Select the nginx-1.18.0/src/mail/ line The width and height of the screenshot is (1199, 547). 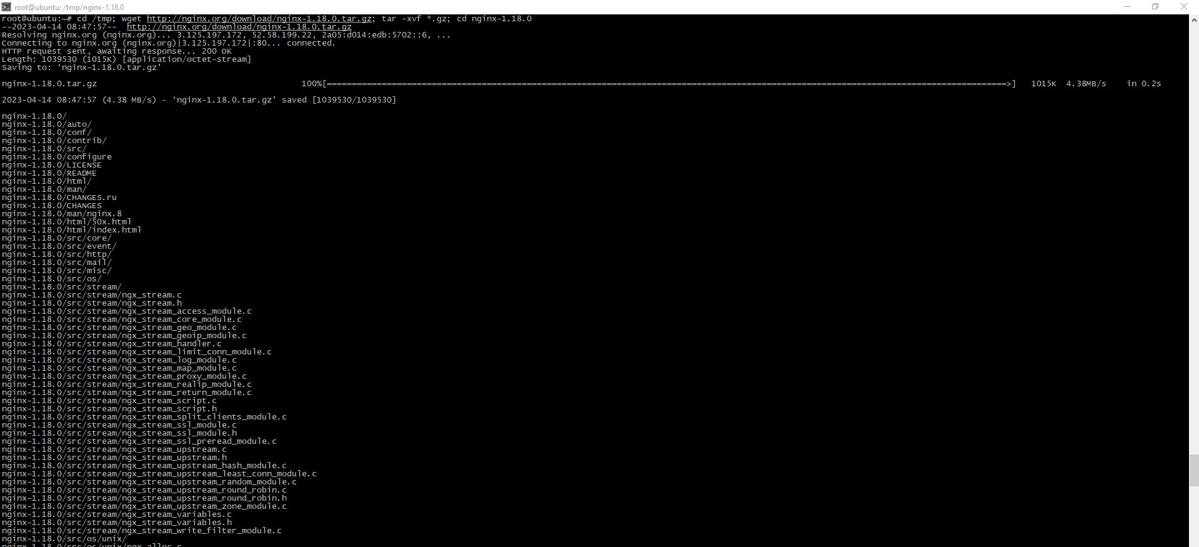pos(57,263)
